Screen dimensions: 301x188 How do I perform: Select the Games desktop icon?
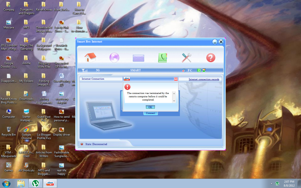[x=9, y=167]
